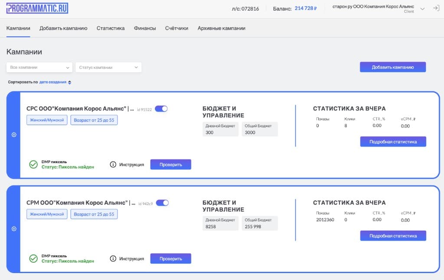Click the Показы value 2012360
444x280 pixels.
325,220
